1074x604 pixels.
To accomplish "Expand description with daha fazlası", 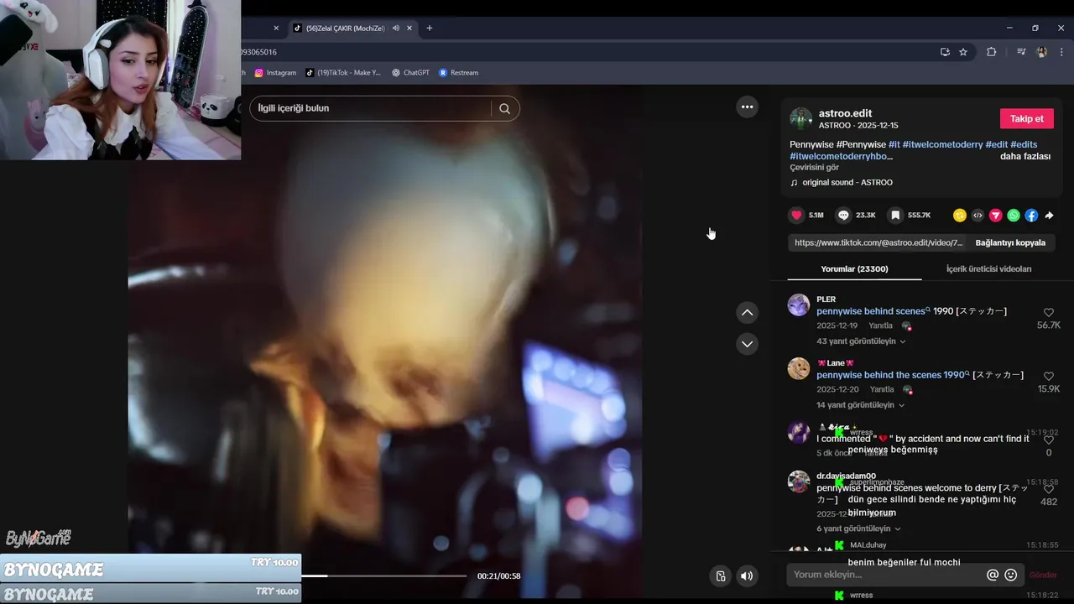I will (x=1024, y=156).
